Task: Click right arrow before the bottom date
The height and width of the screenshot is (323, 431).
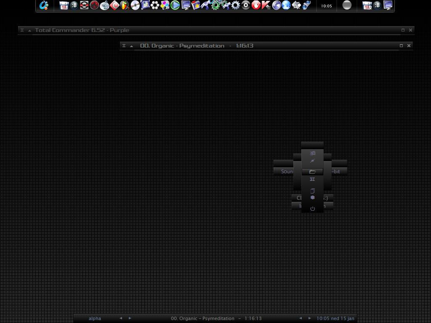Action: 309,318
